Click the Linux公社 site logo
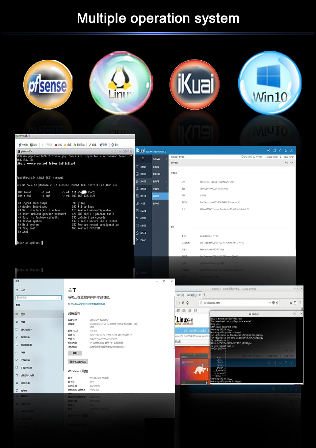Image resolution: width=316 pixels, height=448 pixels. [x=184, y=321]
